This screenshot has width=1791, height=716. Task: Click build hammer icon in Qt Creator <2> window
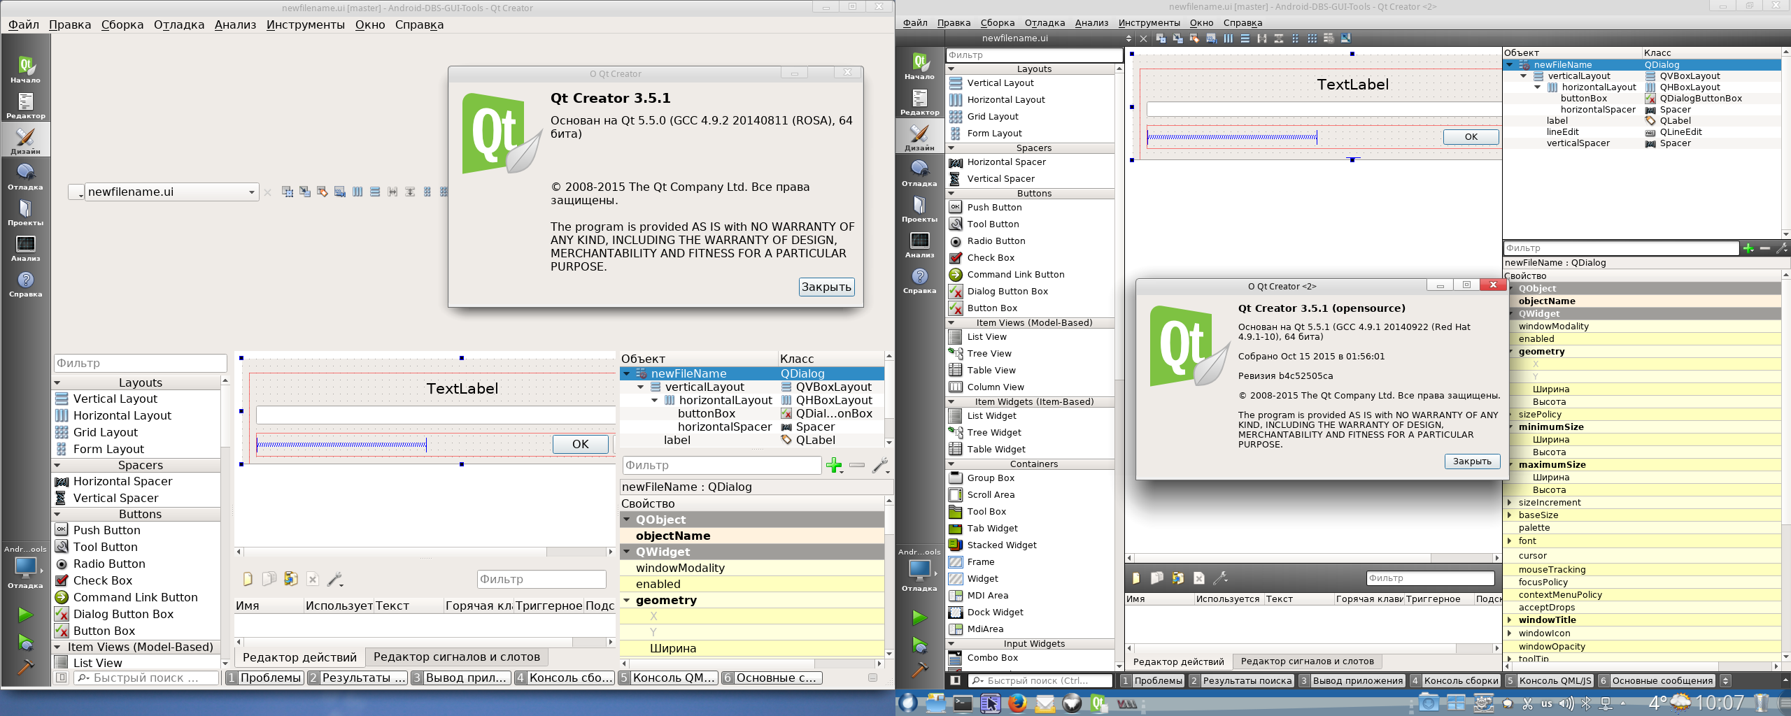tap(919, 669)
